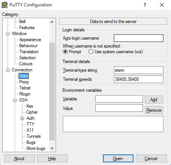Open the Telnet settings
Screen dimensions: 171x165
point(25,88)
